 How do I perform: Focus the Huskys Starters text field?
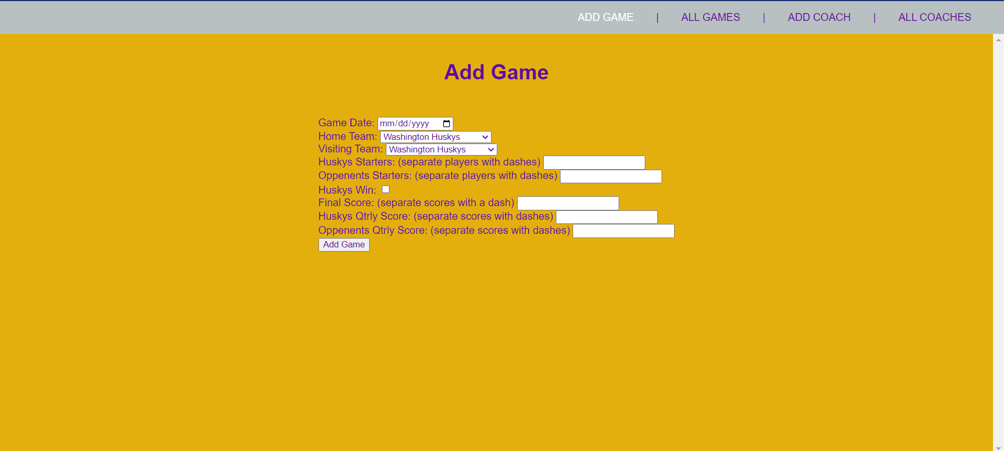tap(594, 162)
